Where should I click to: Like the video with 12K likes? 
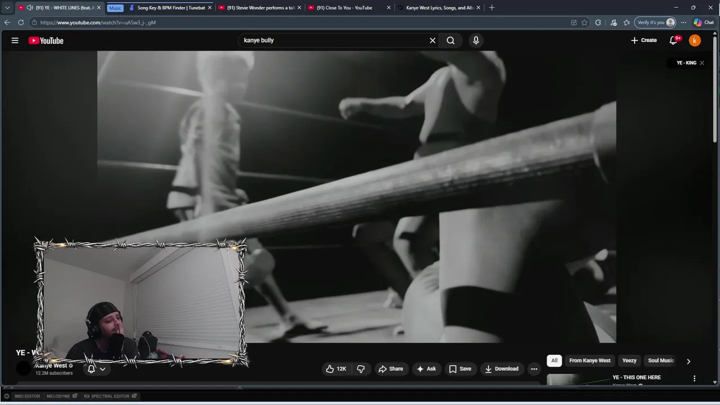click(x=336, y=369)
